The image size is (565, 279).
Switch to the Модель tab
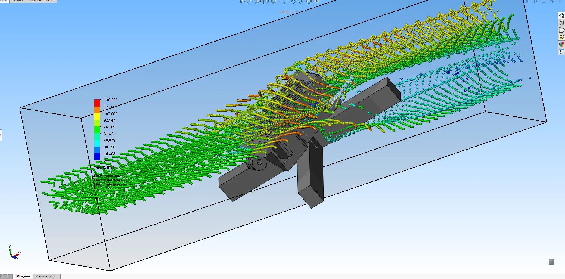point(23,276)
